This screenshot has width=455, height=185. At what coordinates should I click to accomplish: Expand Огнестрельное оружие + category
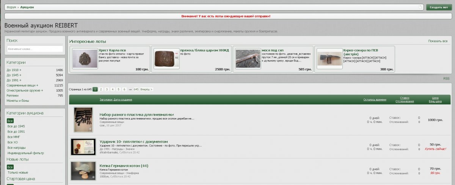[x=25, y=90]
